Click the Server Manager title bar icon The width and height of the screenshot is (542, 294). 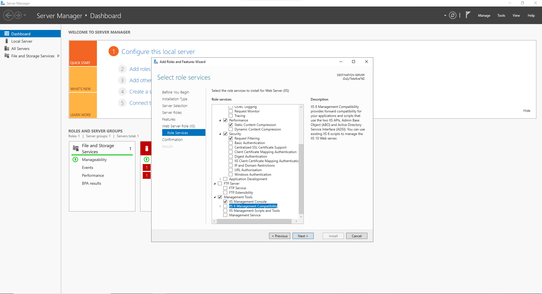(3, 3)
